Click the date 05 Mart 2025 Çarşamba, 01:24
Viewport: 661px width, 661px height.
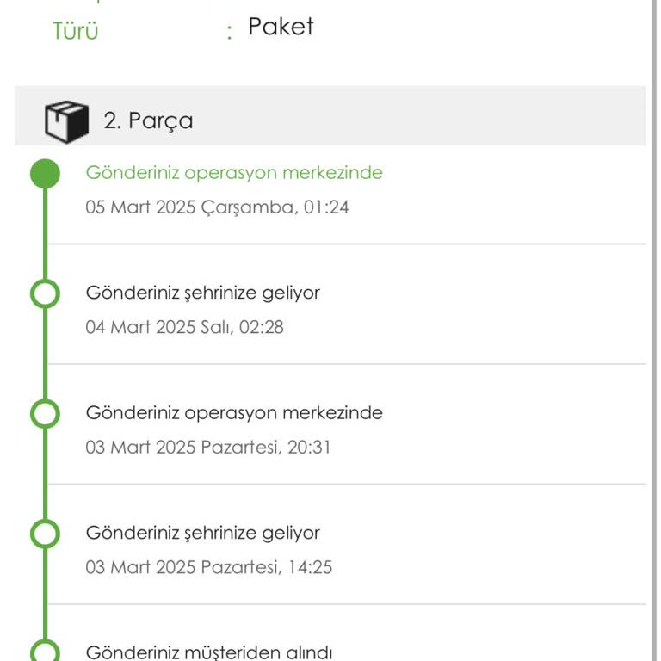[x=217, y=207]
